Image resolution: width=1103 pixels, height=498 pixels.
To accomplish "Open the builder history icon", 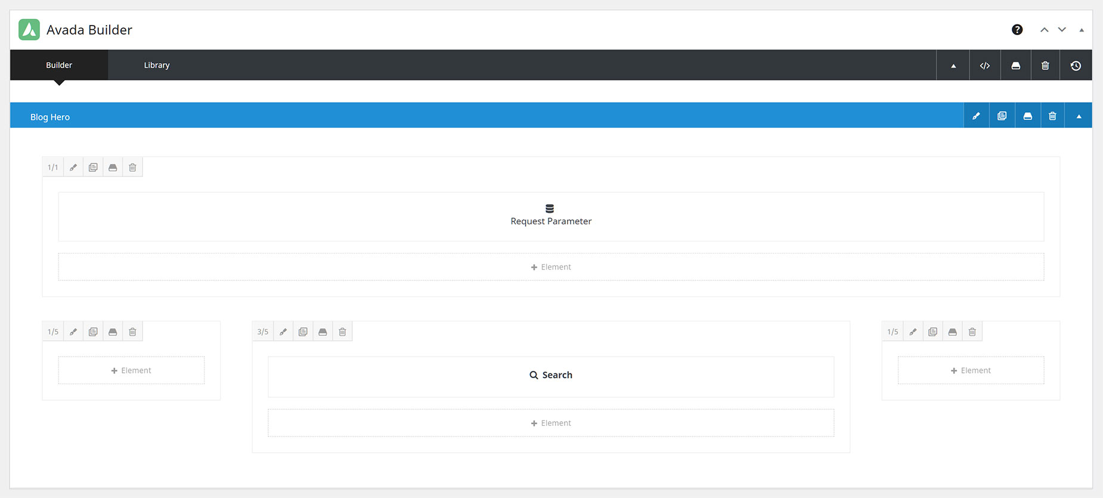I will [x=1076, y=66].
